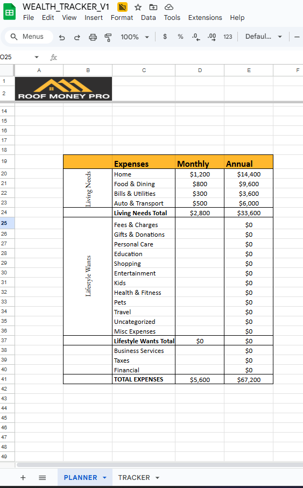Select row 25 header
This screenshot has width=303, height=488.
tap(7, 223)
